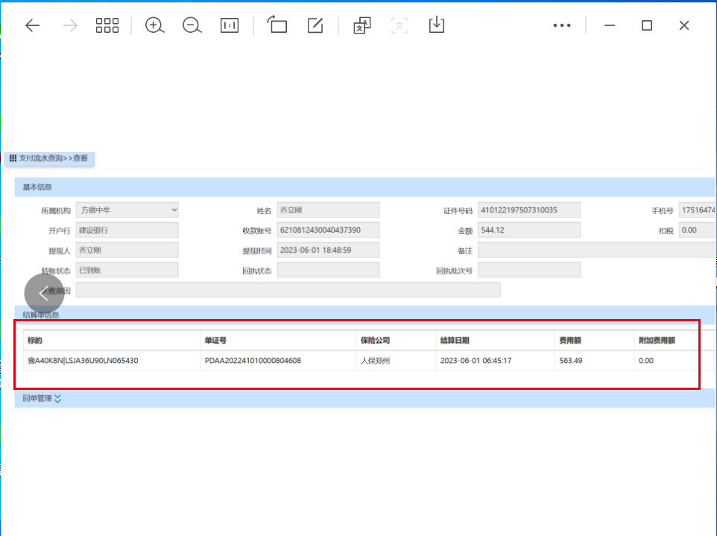Select the table row with PDAA202241010000804608
717x536 pixels.
(253, 361)
